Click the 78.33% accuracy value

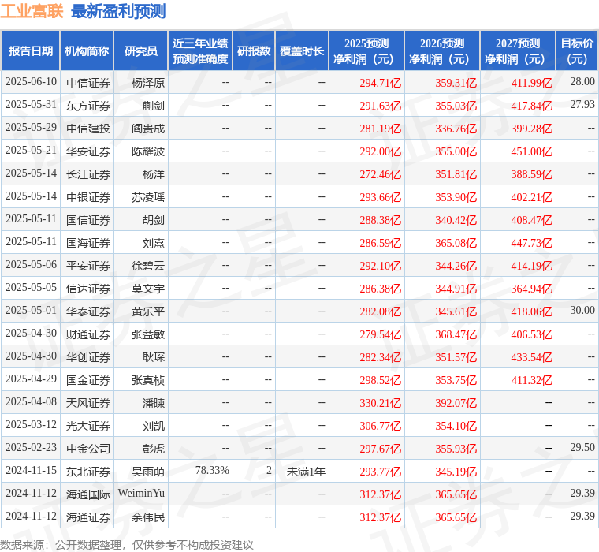pyautogui.click(x=212, y=471)
